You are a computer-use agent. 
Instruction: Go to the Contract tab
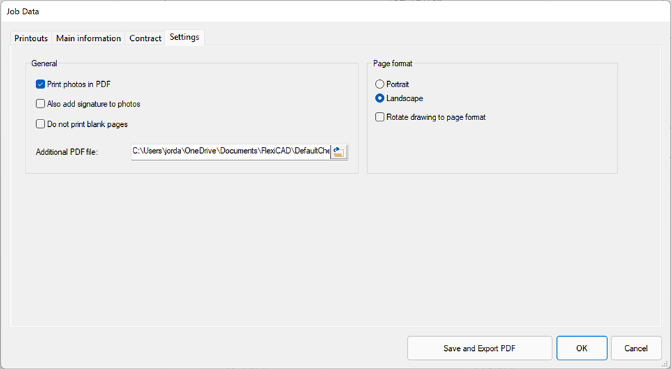[x=146, y=38]
